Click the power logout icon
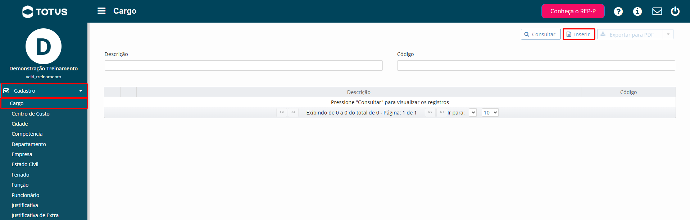This screenshot has height=220, width=690. point(675,11)
